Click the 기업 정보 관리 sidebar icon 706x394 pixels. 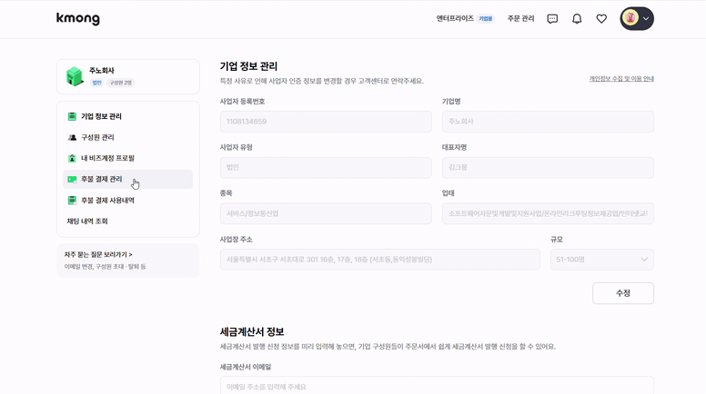72,116
